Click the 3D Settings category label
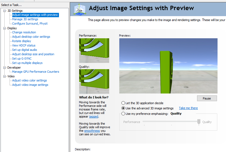This screenshot has height=152, width=226. [x=15, y=11]
